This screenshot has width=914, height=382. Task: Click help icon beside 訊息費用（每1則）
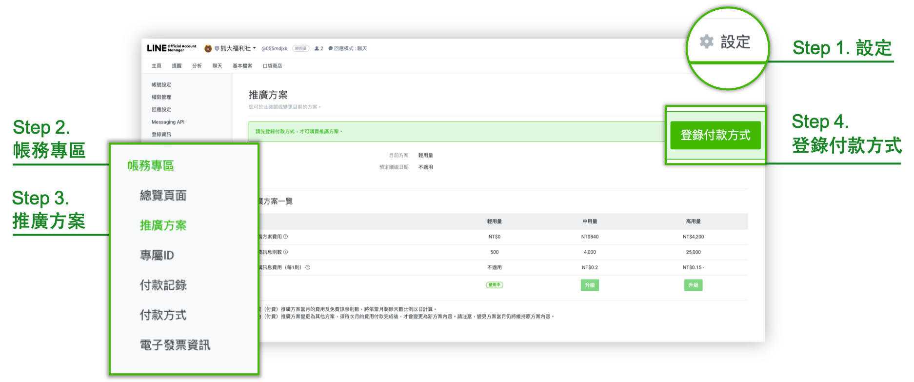[308, 267]
